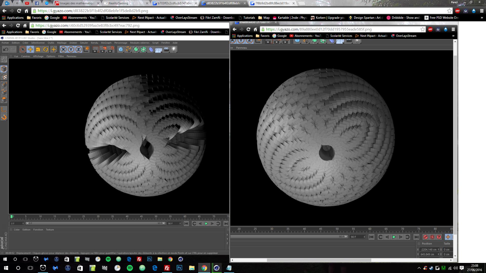Toggle autokeying red circle icon in right window
The image size is (486, 273).
(x=432, y=237)
